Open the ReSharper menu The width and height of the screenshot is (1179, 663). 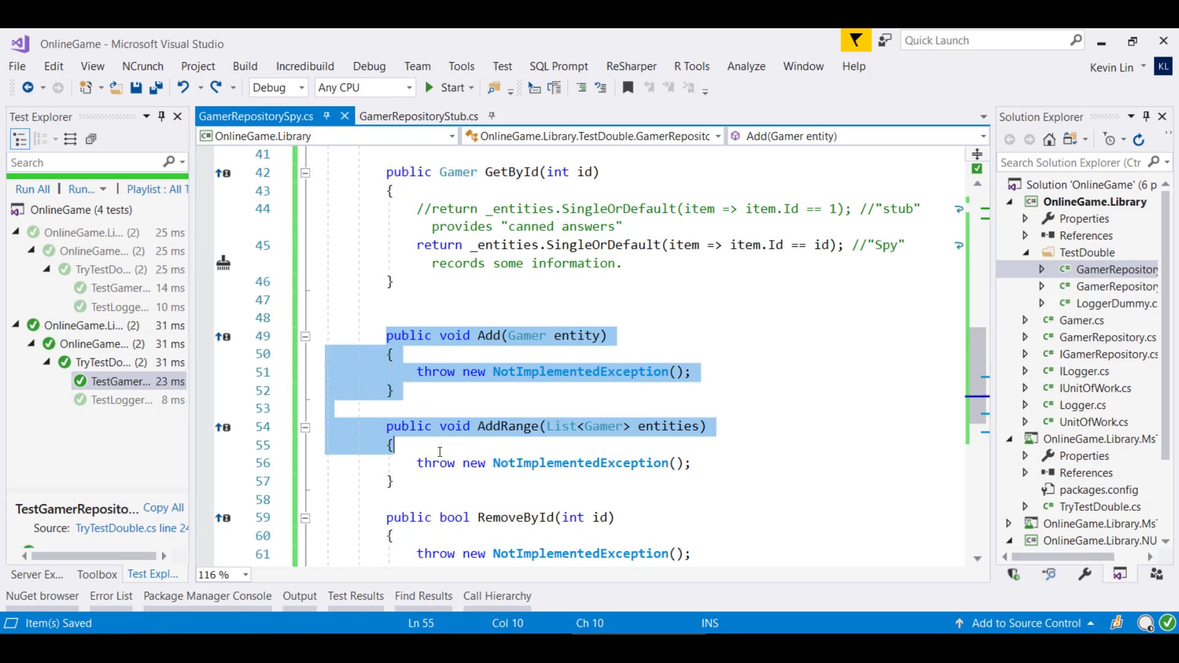pyautogui.click(x=631, y=66)
